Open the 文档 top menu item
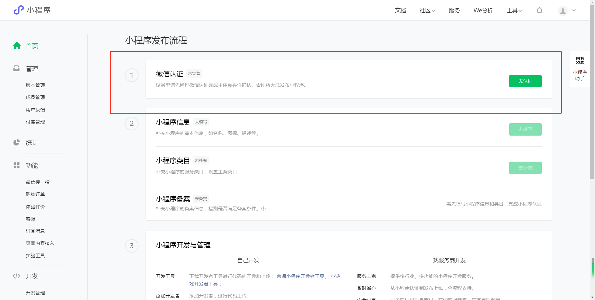The width and height of the screenshot is (595, 300). [x=400, y=11]
